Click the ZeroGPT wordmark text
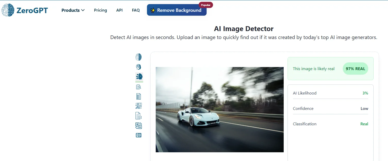 pos(32,10)
